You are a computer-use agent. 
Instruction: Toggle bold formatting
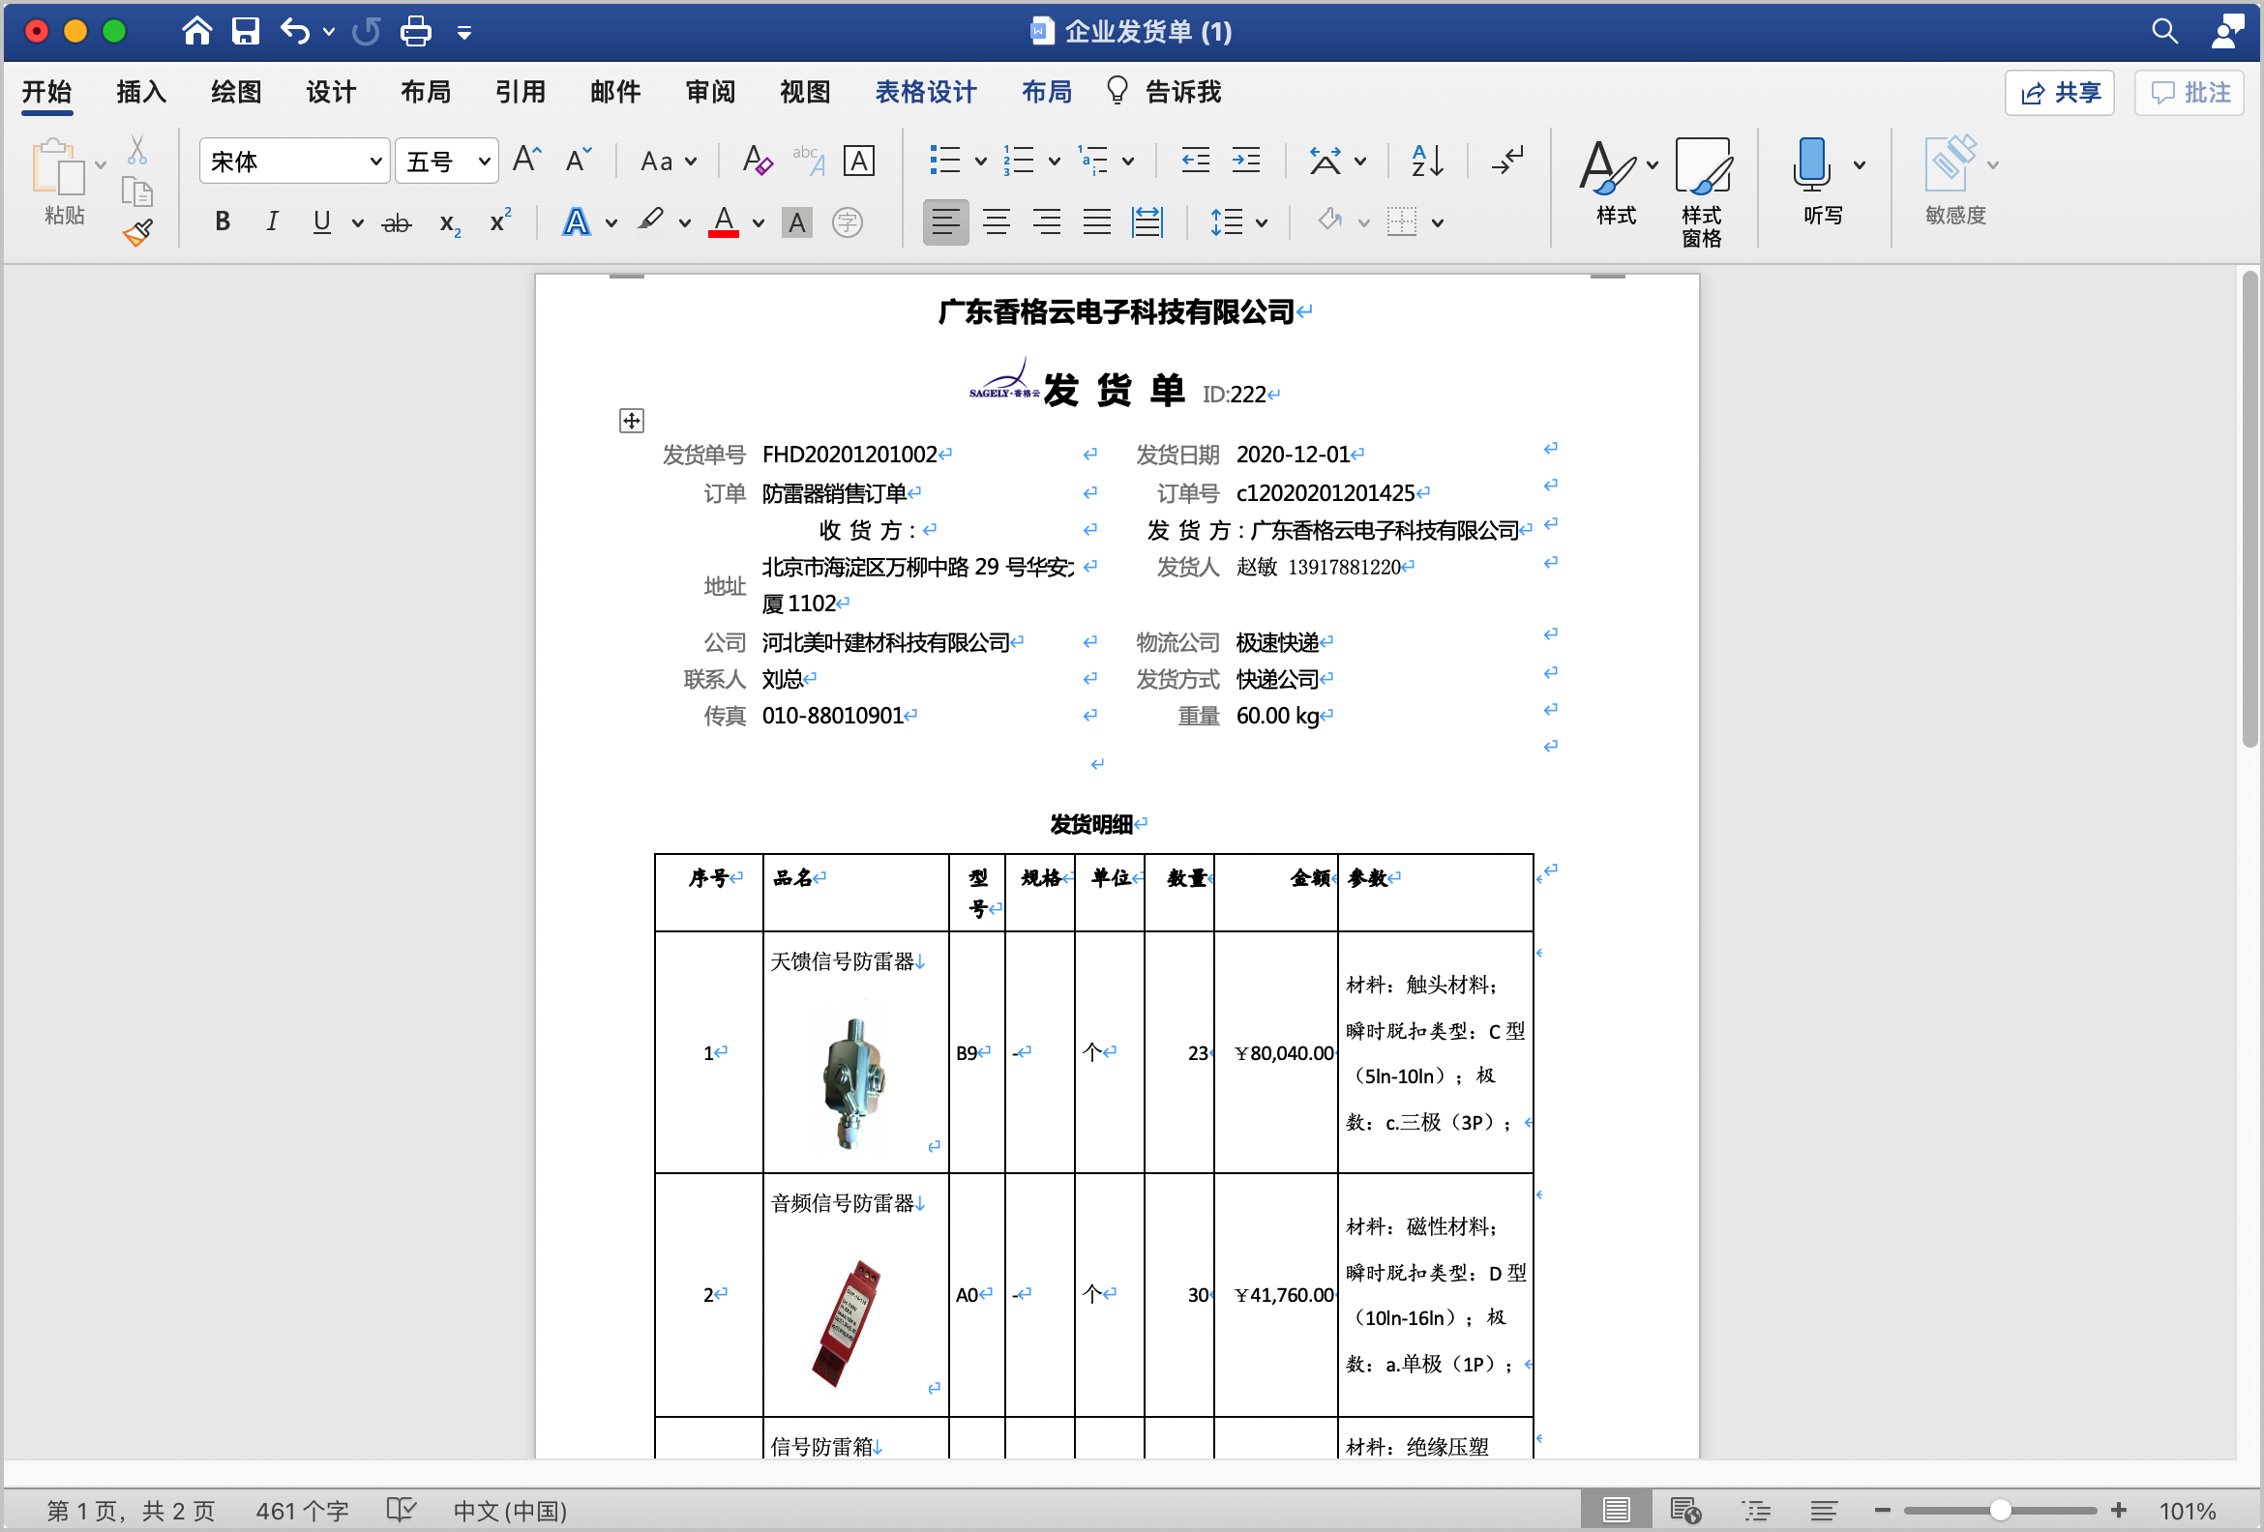[x=223, y=222]
